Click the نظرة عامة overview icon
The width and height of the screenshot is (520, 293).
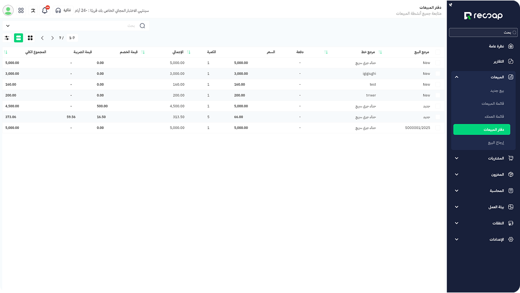point(511,46)
